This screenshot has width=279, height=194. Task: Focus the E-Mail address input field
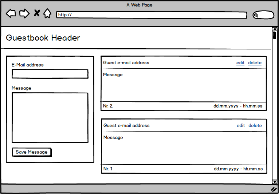[x=50, y=74]
